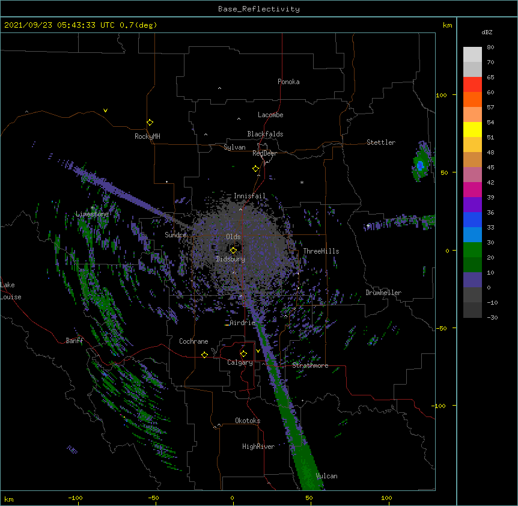518x506 pixels.
Task: Select the magenta 42 dBZ legend swatch
Action: coord(472,189)
